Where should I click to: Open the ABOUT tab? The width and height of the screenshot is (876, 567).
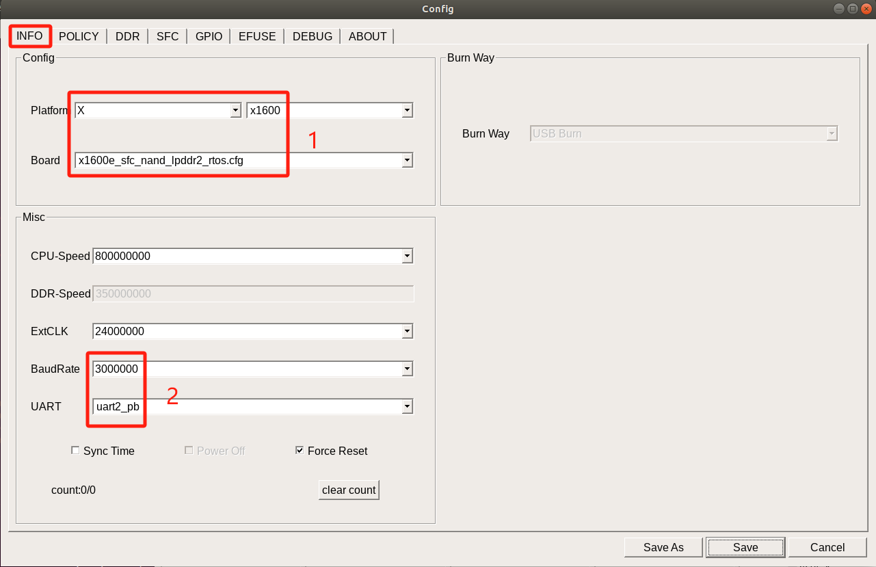coord(367,36)
